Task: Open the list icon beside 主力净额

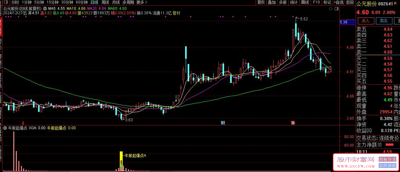Action: pyautogui.click(x=380, y=145)
